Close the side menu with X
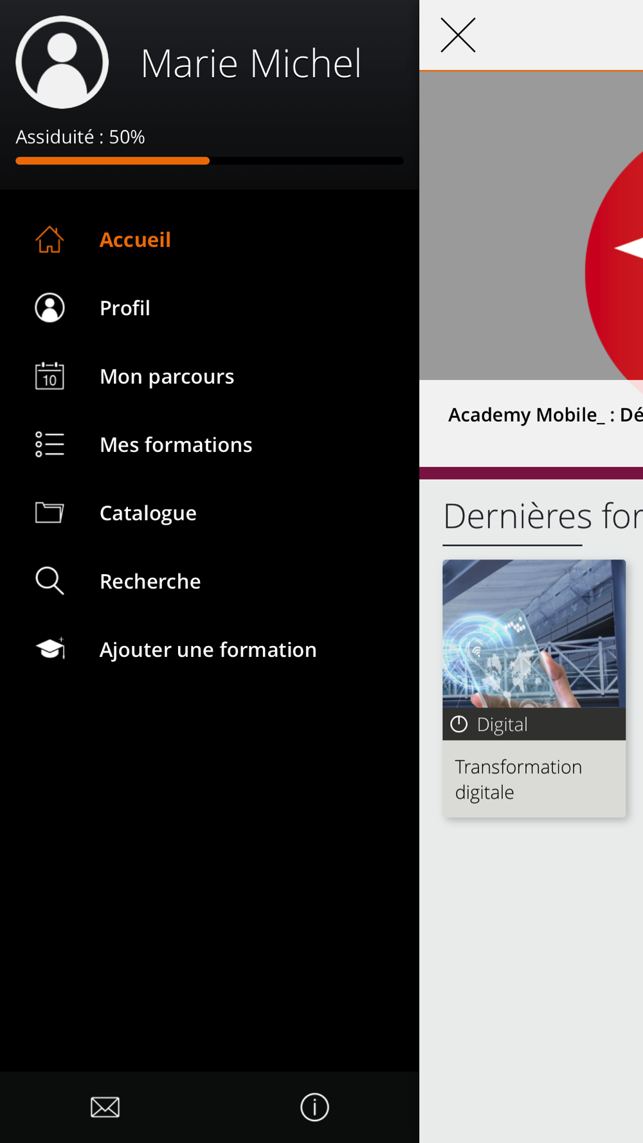The width and height of the screenshot is (643, 1143). point(458,35)
